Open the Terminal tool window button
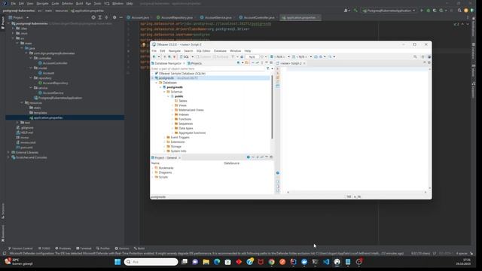Image resolution: width=482 pixels, height=271 pixels. pos(84,248)
